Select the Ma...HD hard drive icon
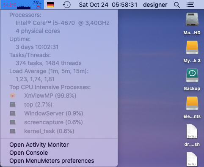The height and width of the screenshot is (167, 204). coord(192,19)
